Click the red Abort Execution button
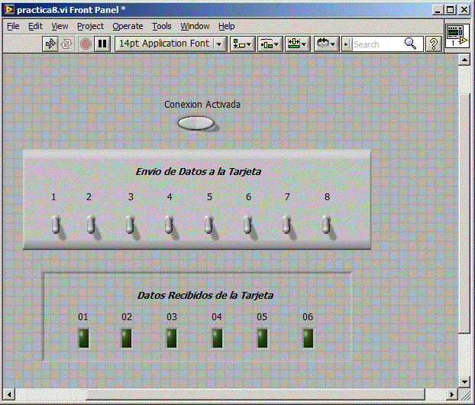This screenshot has height=405, width=475. point(86,44)
